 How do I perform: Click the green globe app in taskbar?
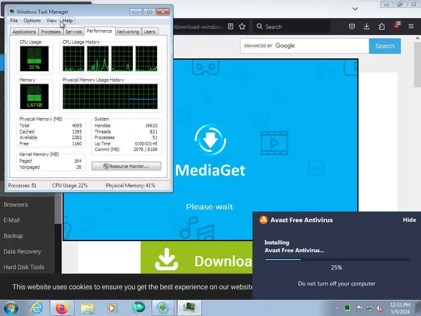pos(139,308)
